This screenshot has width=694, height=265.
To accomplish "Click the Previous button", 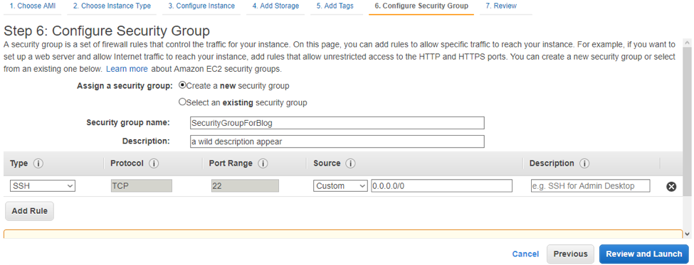I will 570,254.
